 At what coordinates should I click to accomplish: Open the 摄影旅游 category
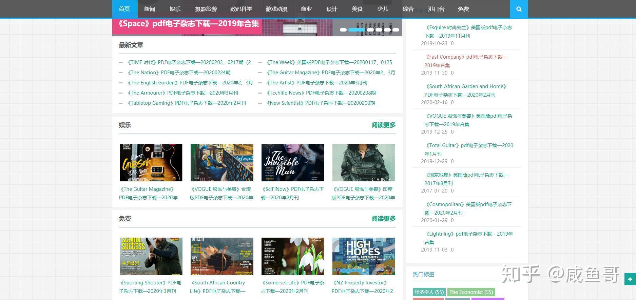(x=206, y=9)
